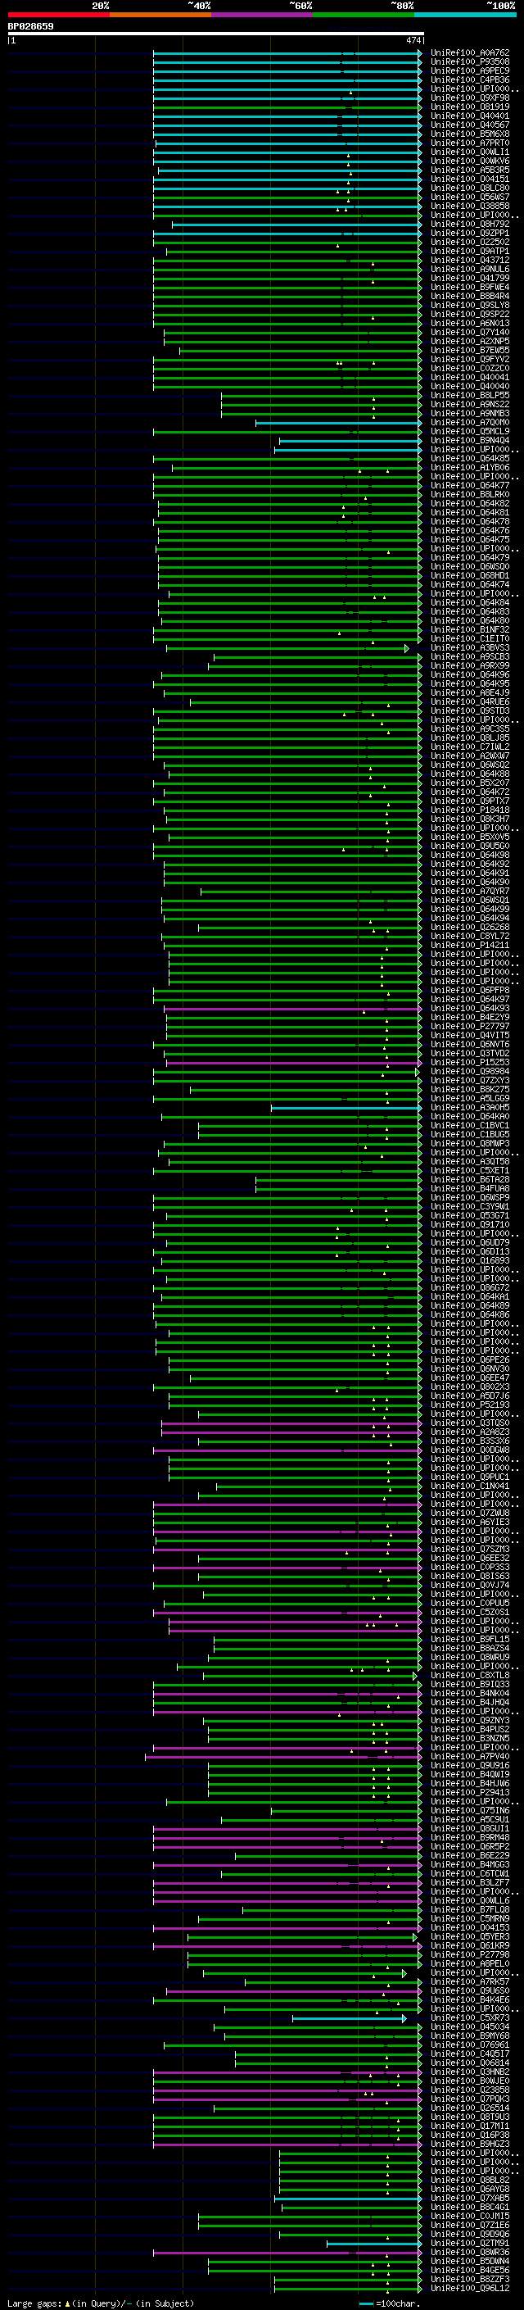Select the UniRef100_Q64K89 entry
524x2310 pixels.
[x=470, y=1305]
